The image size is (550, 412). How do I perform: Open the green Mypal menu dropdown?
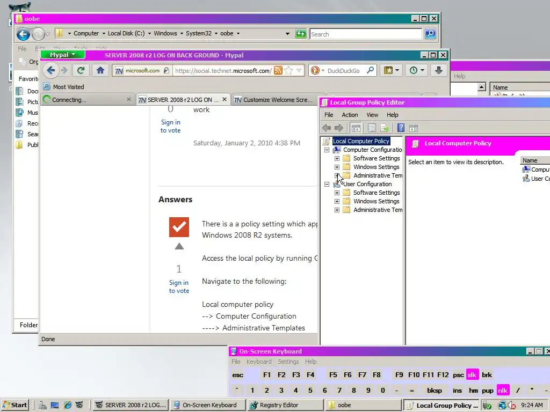(63, 55)
